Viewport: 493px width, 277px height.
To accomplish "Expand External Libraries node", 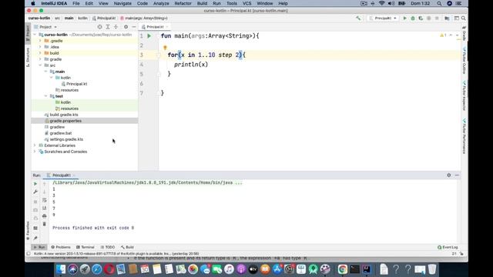I will click(35, 145).
